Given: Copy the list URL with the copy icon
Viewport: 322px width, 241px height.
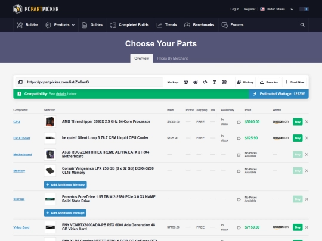Looking at the screenshot, I should [x=20, y=82].
